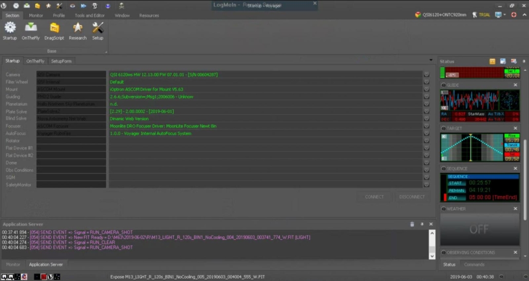Switch to Commands tab in Status panel
The image size is (529, 281).
pos(474,265)
